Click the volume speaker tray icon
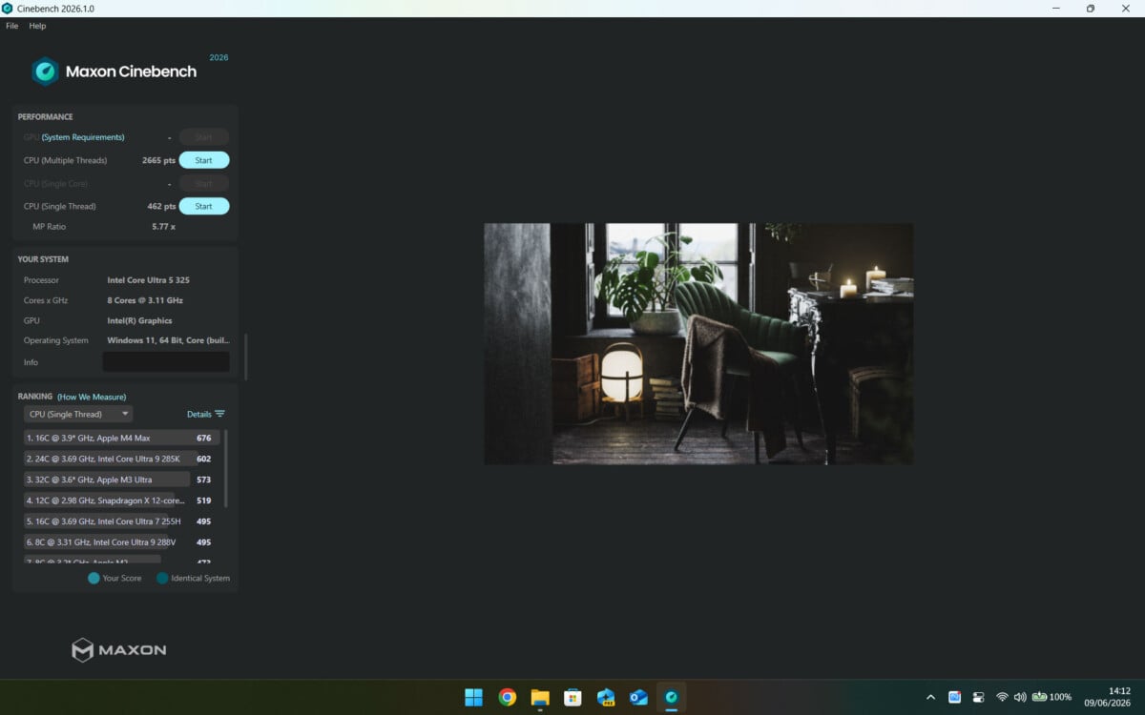 1020,697
